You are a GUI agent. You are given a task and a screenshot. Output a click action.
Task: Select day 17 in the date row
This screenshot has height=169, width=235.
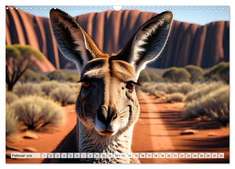149,156
